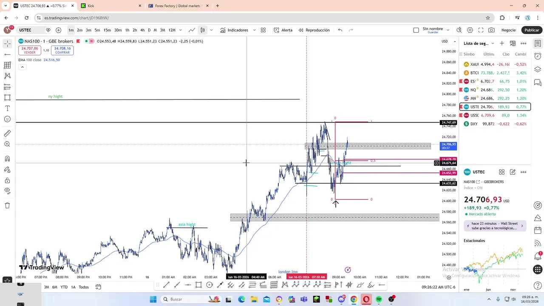Select the BTC row in watchlist
Viewport: 544px width, 306px height.
click(x=495, y=73)
